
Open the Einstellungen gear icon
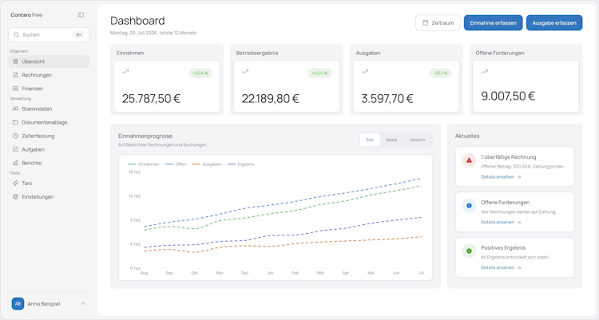coord(15,196)
